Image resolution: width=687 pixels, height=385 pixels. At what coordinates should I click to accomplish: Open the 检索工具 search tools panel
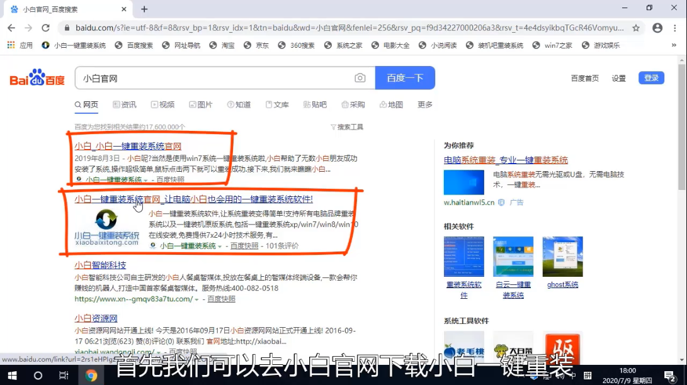point(349,126)
